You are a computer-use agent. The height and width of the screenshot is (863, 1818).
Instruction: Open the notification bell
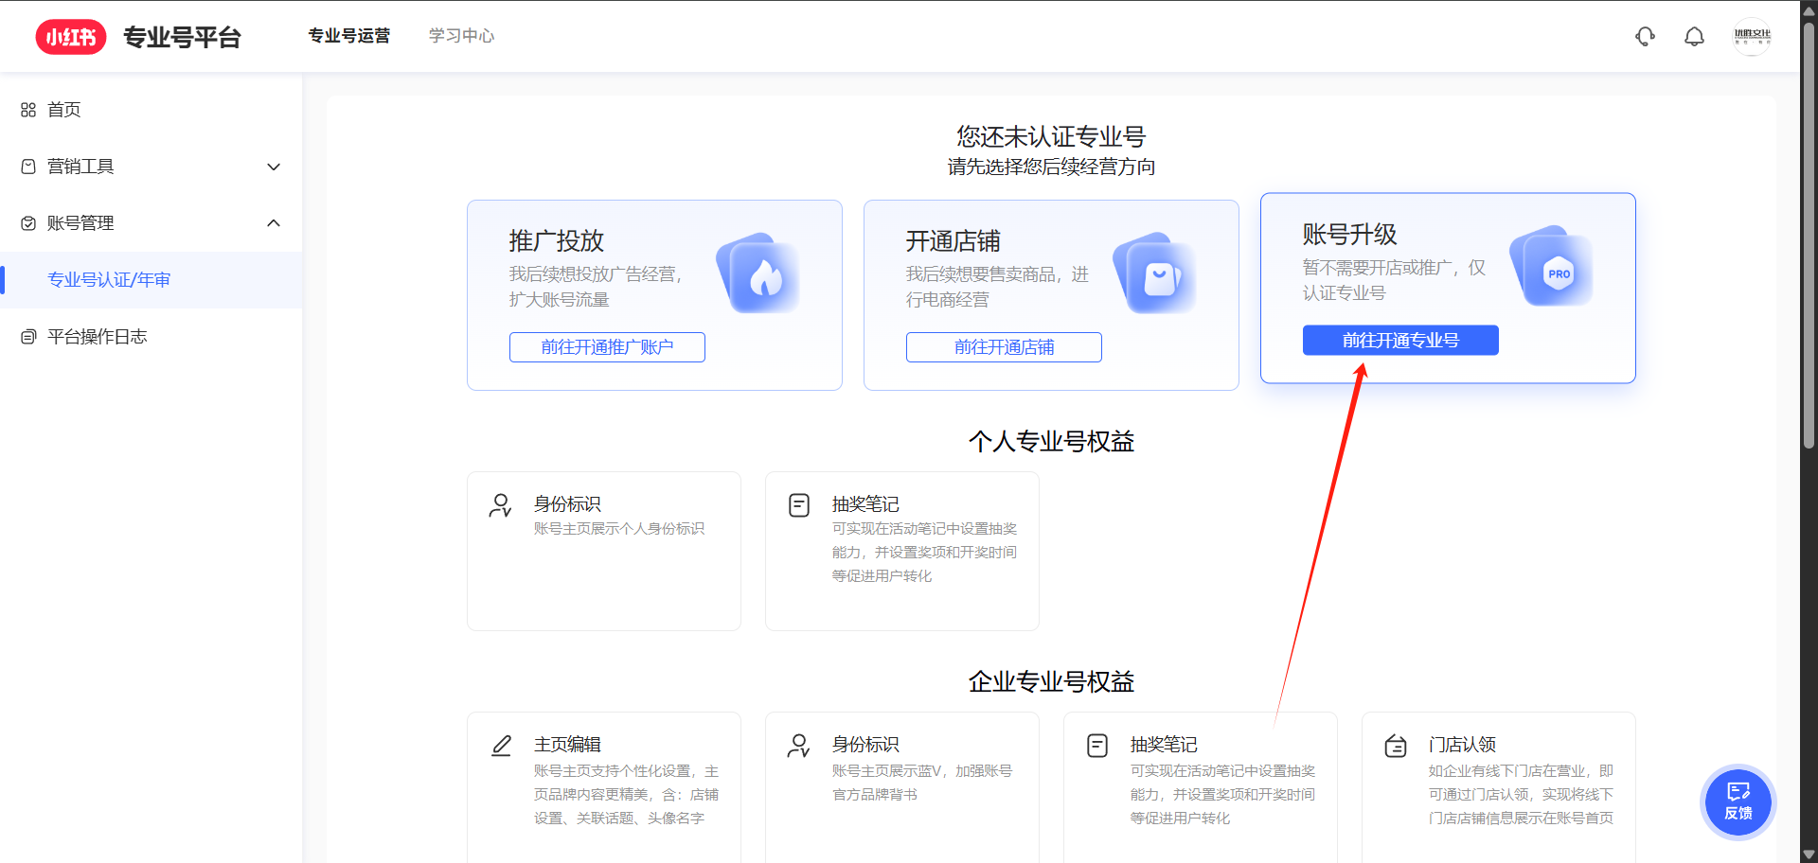(x=1694, y=37)
